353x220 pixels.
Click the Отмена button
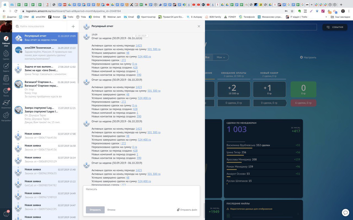click(x=111, y=210)
